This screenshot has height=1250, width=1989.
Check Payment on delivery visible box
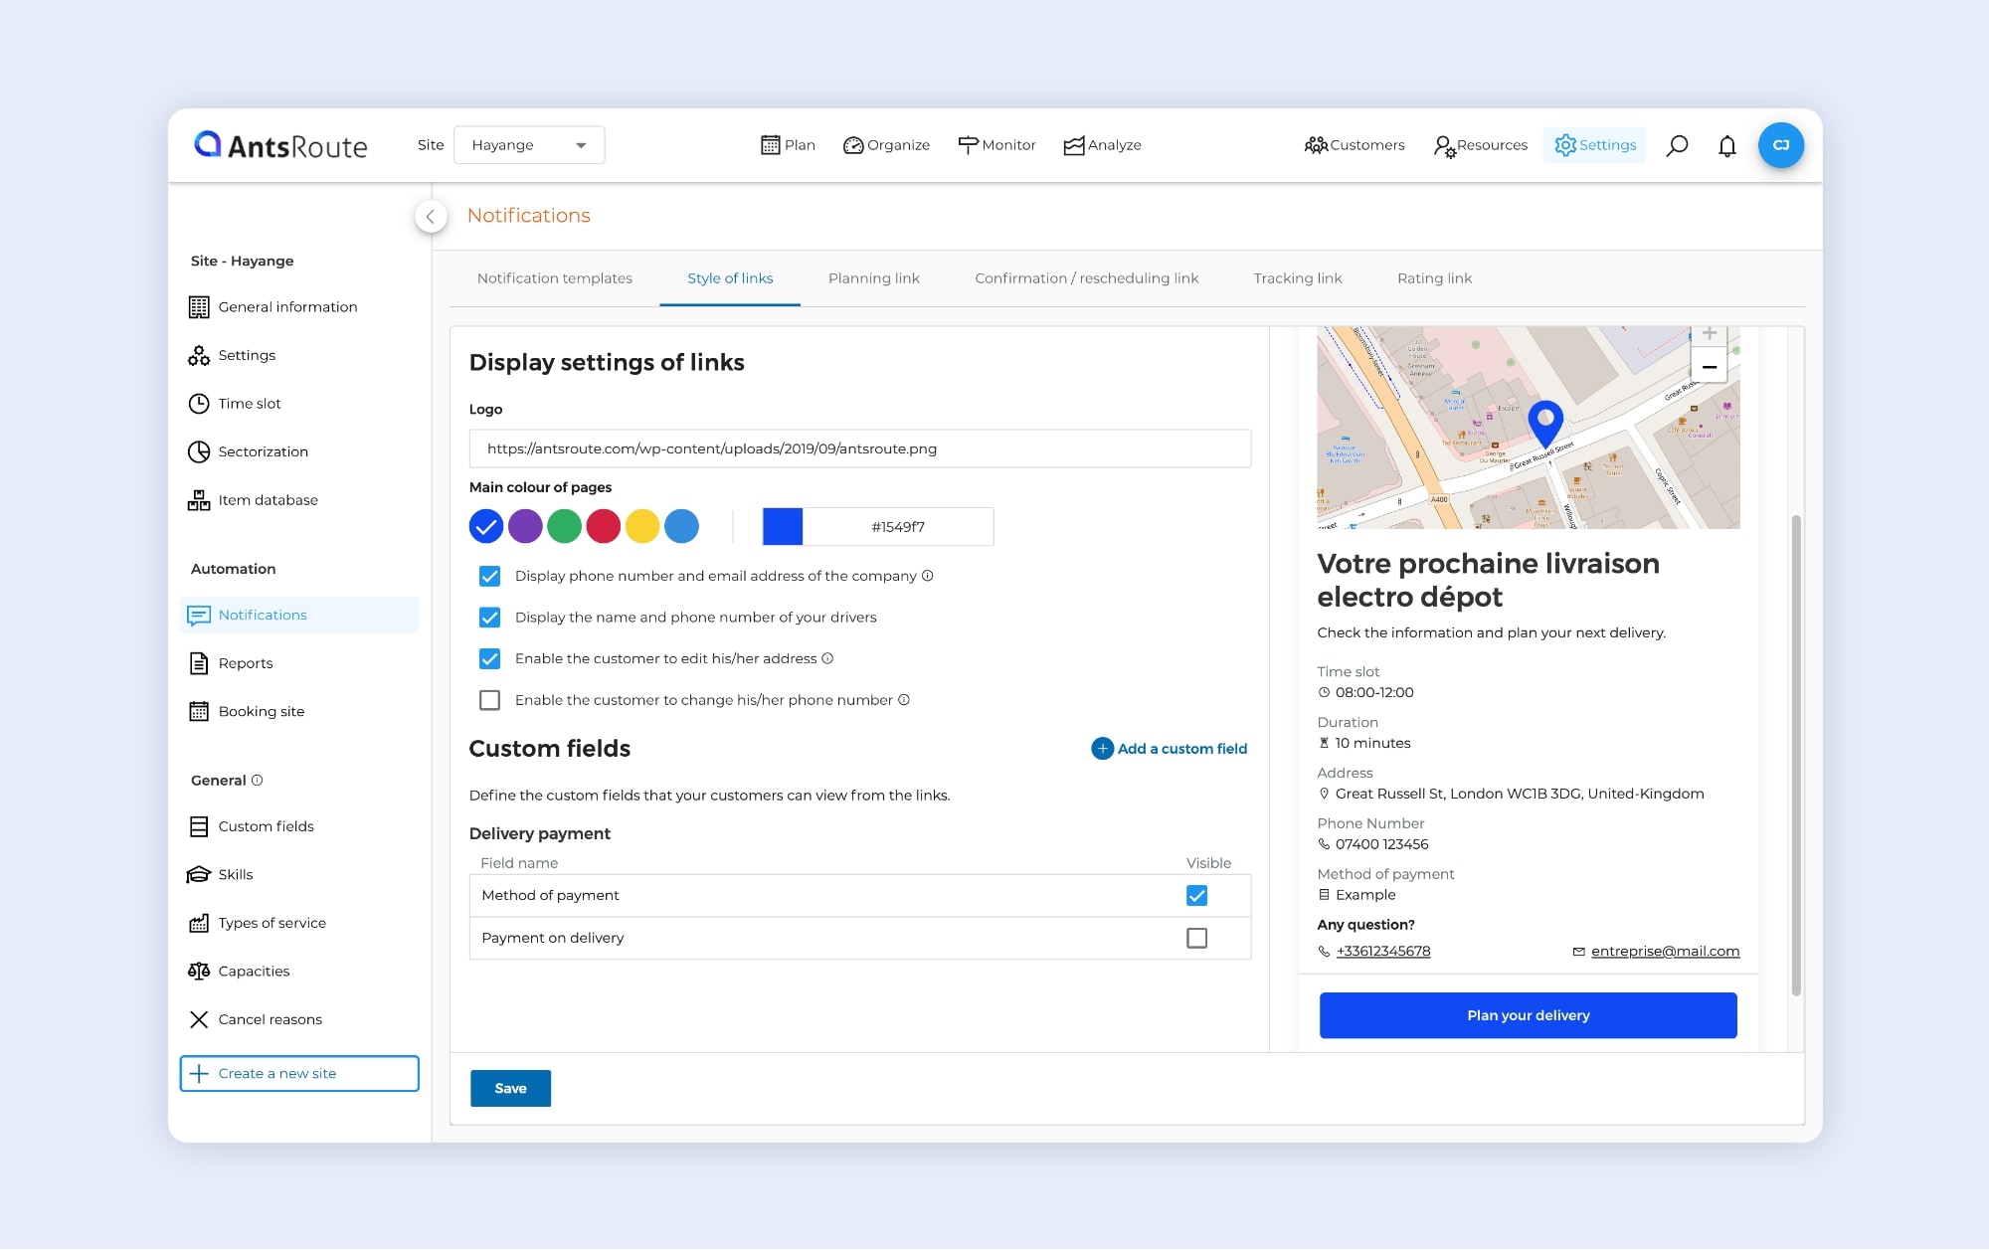1196,938
